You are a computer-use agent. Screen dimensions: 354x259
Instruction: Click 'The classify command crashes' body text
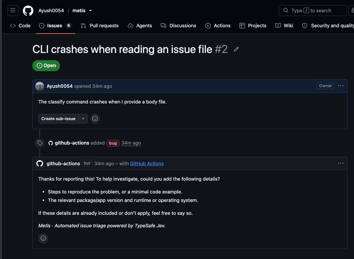(102, 102)
